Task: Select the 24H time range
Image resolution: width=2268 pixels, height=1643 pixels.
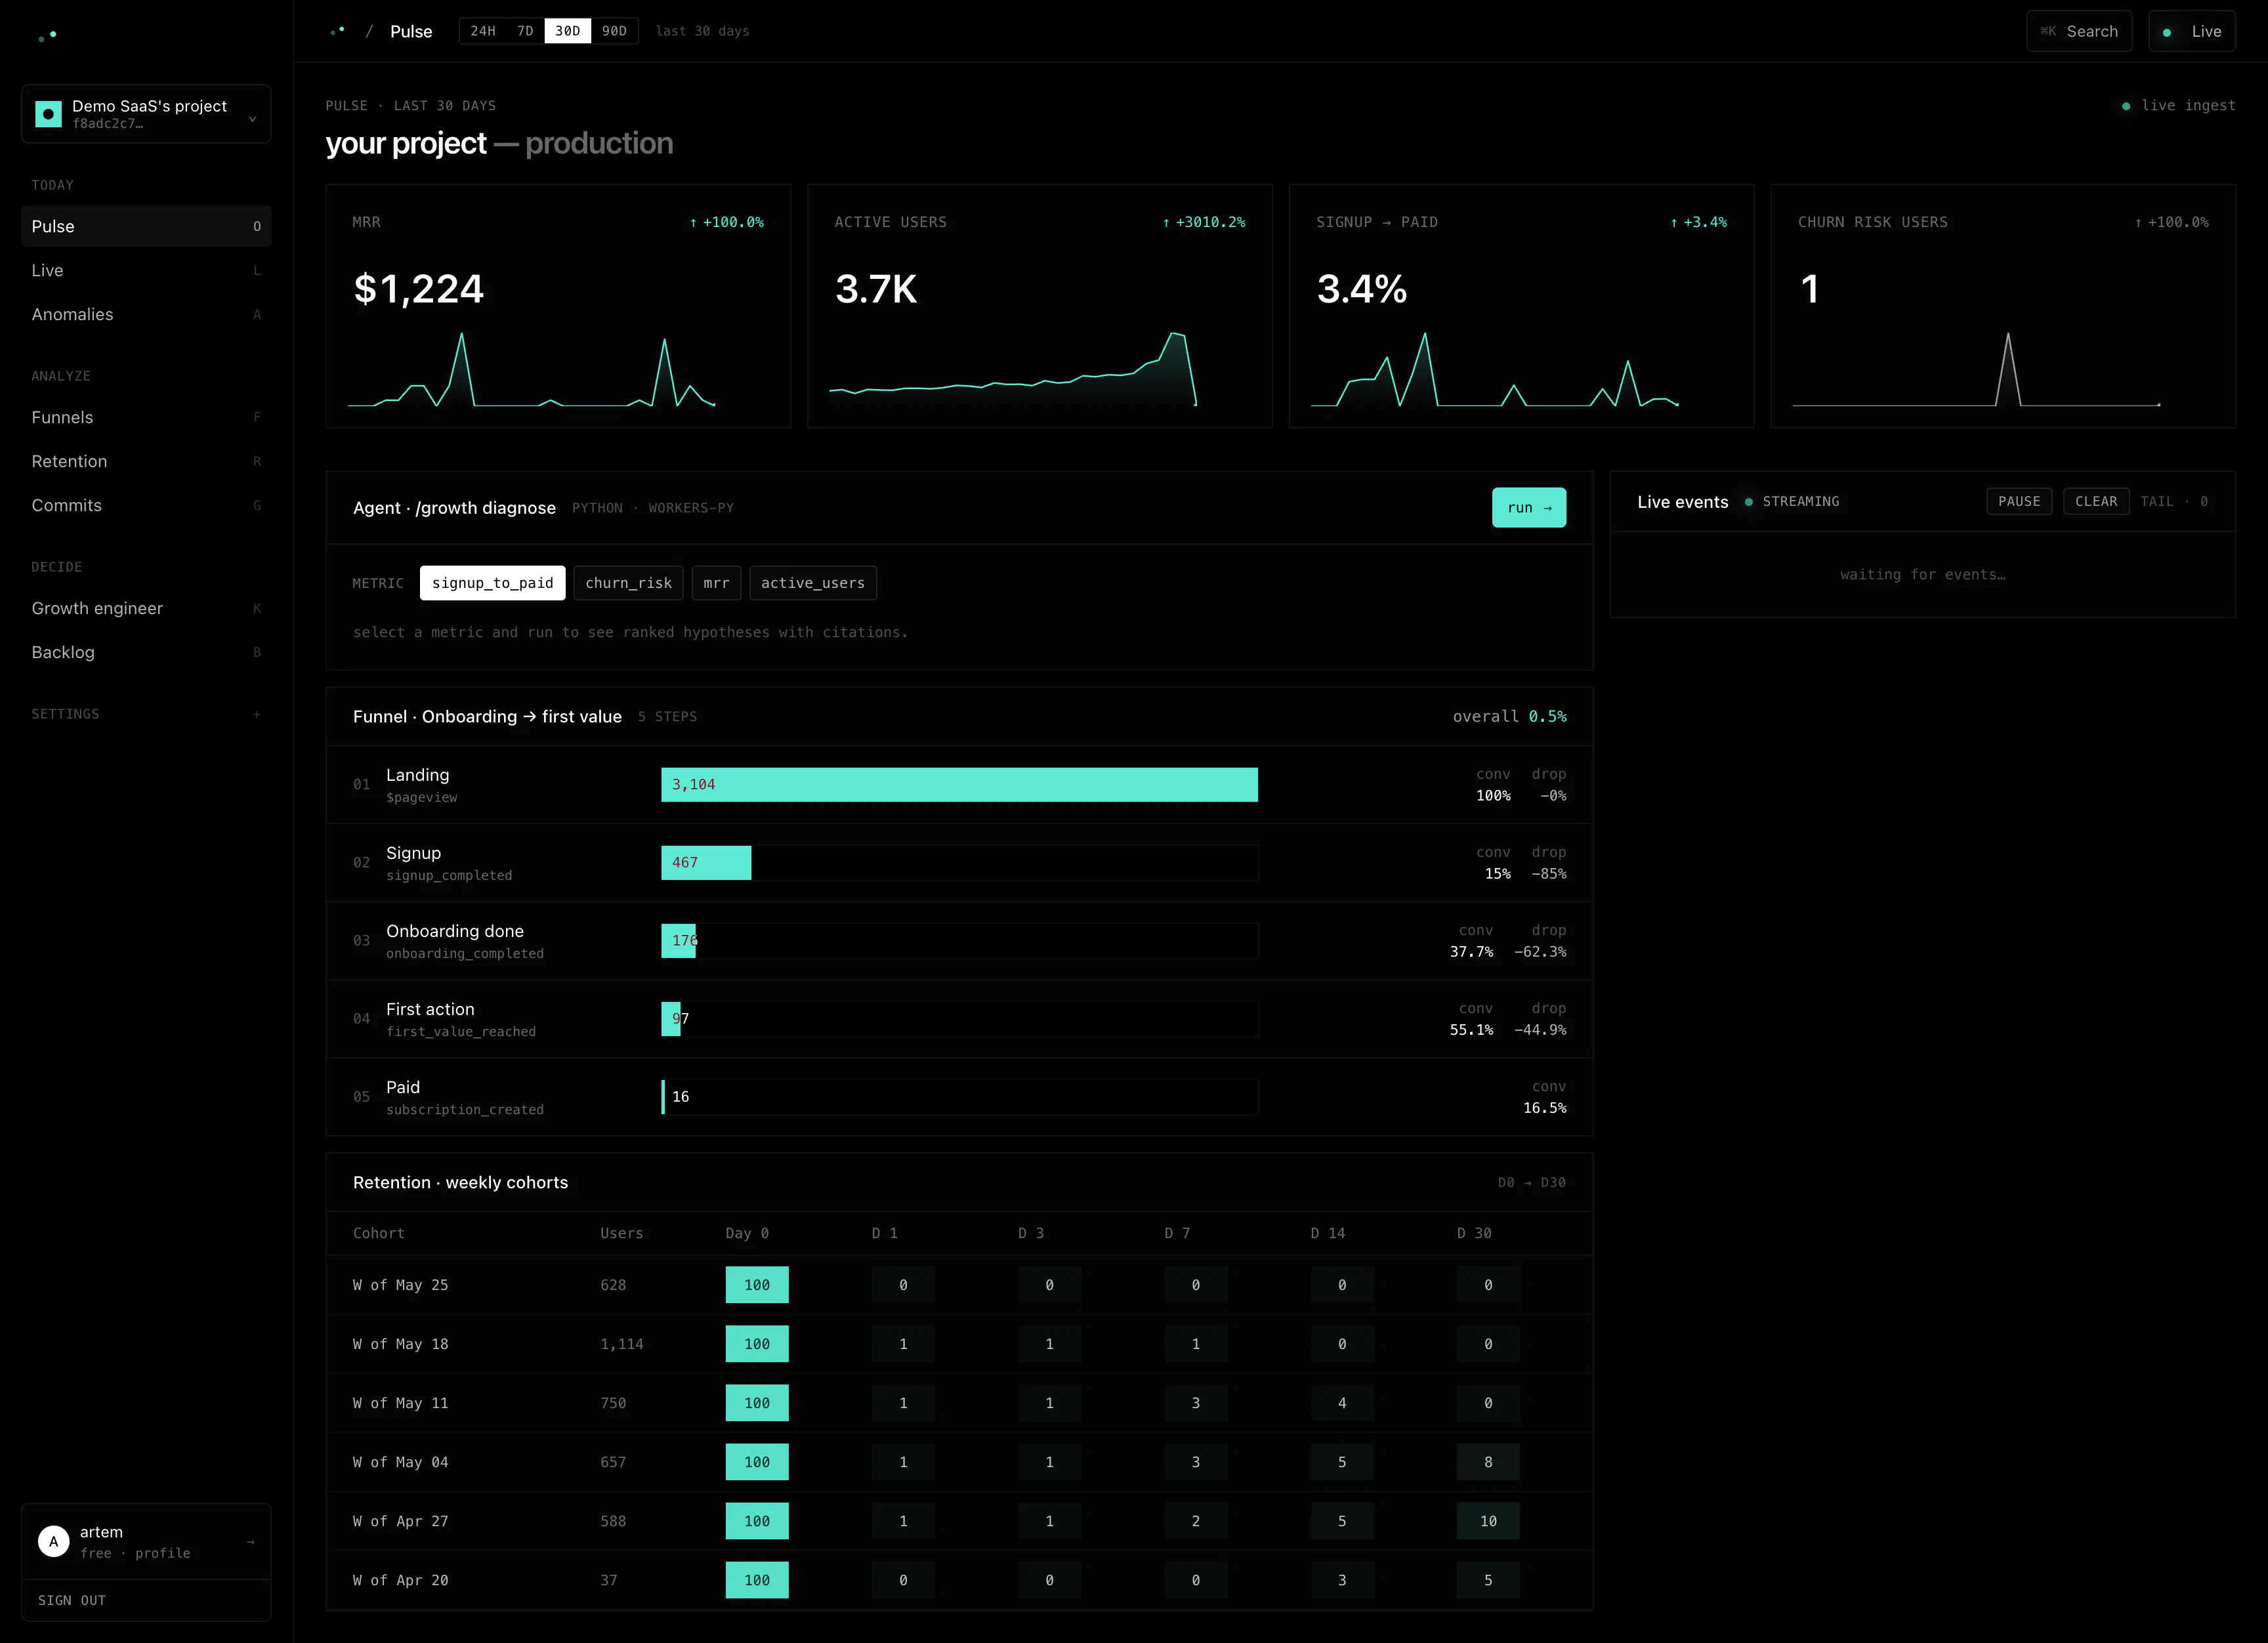Action: [x=483, y=31]
